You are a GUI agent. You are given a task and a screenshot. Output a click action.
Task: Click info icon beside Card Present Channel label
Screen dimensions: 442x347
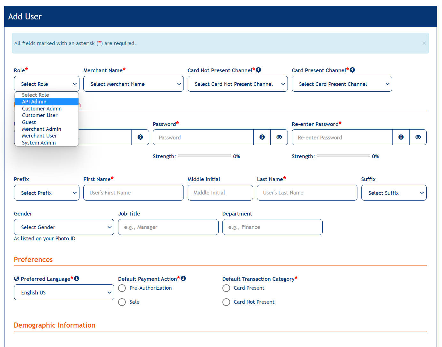(352, 70)
